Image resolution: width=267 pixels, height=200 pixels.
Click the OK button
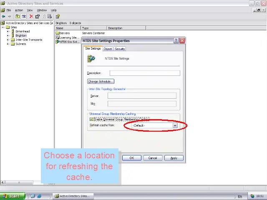[132, 158]
